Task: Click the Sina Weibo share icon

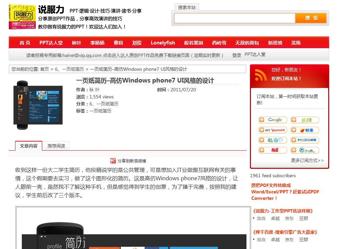Action: pyautogui.click(x=113, y=161)
